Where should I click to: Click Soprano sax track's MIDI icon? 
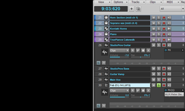pyautogui.click(x=106, y=23)
